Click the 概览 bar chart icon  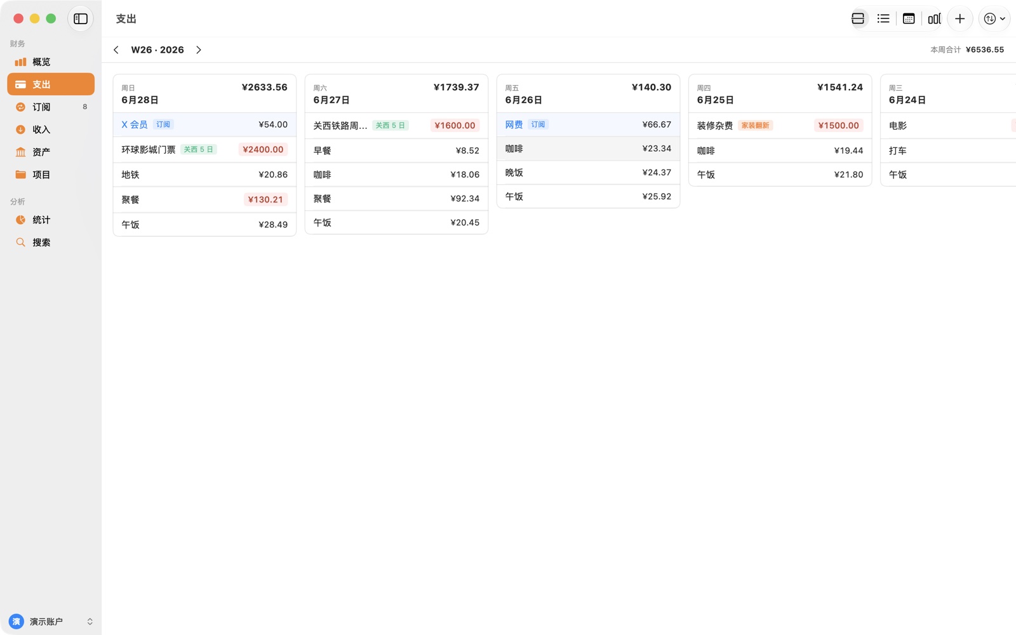tap(20, 62)
